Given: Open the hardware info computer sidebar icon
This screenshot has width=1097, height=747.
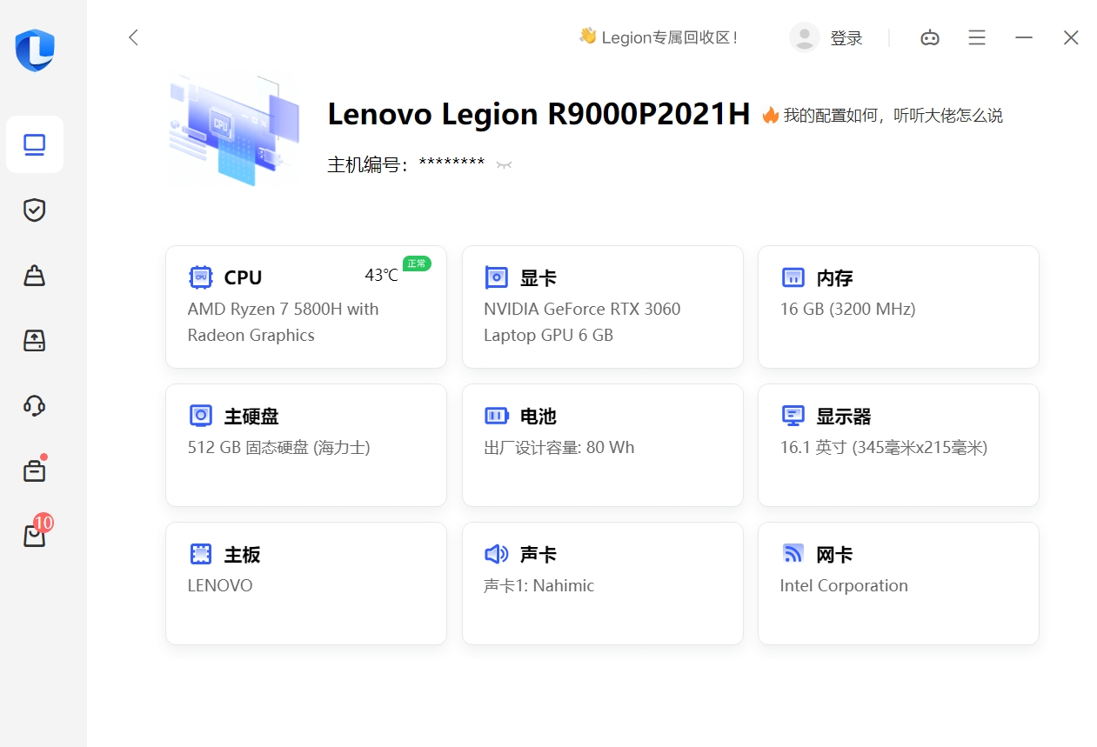Looking at the screenshot, I should click(35, 144).
